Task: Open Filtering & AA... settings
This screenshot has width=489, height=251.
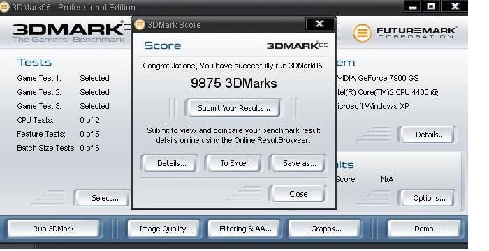Action: coord(245,229)
